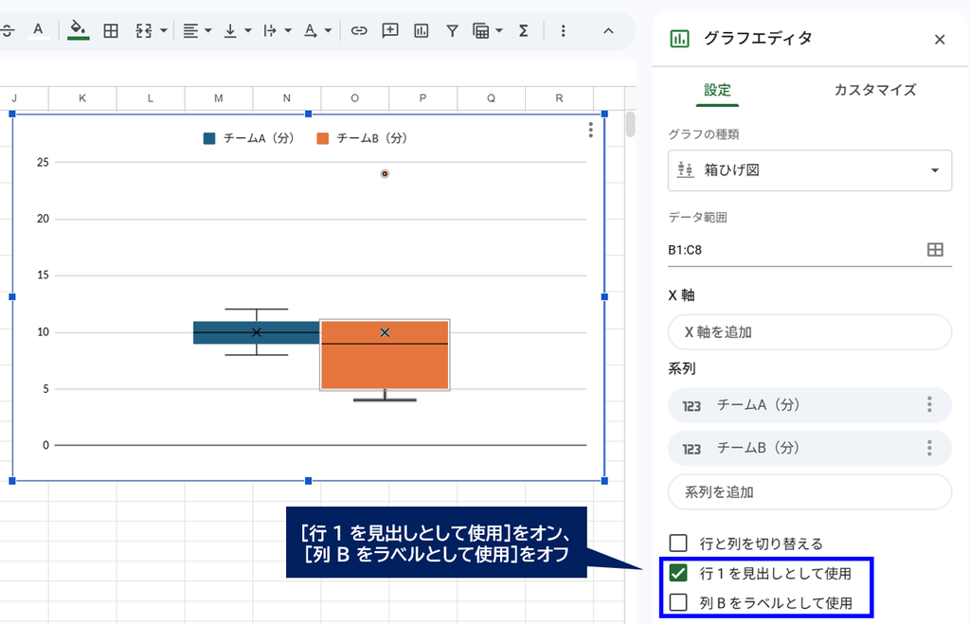The width and height of the screenshot is (970, 624).
Task: Open options for チームB（分） series
Action: (x=929, y=448)
